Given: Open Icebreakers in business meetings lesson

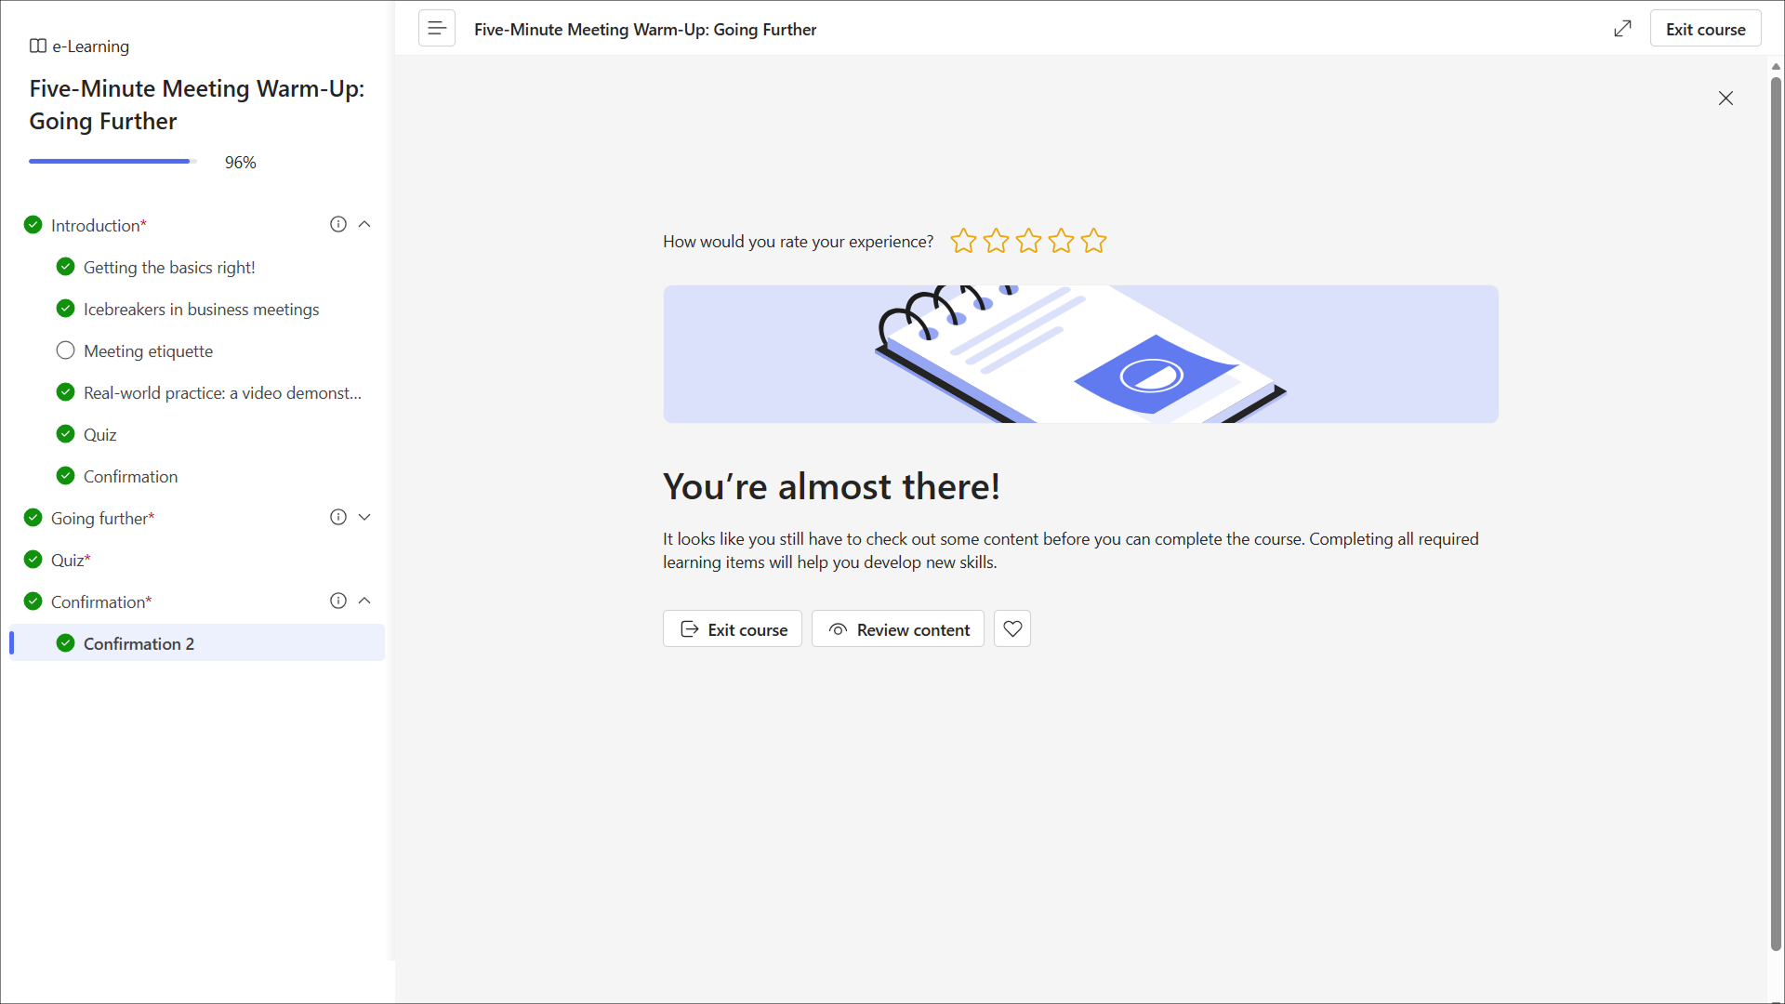Looking at the screenshot, I should coord(201,309).
